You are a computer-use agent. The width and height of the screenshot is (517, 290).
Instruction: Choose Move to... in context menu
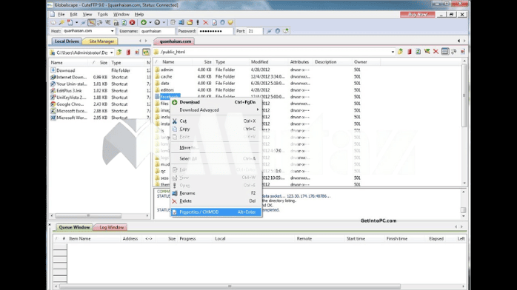[x=216, y=148]
